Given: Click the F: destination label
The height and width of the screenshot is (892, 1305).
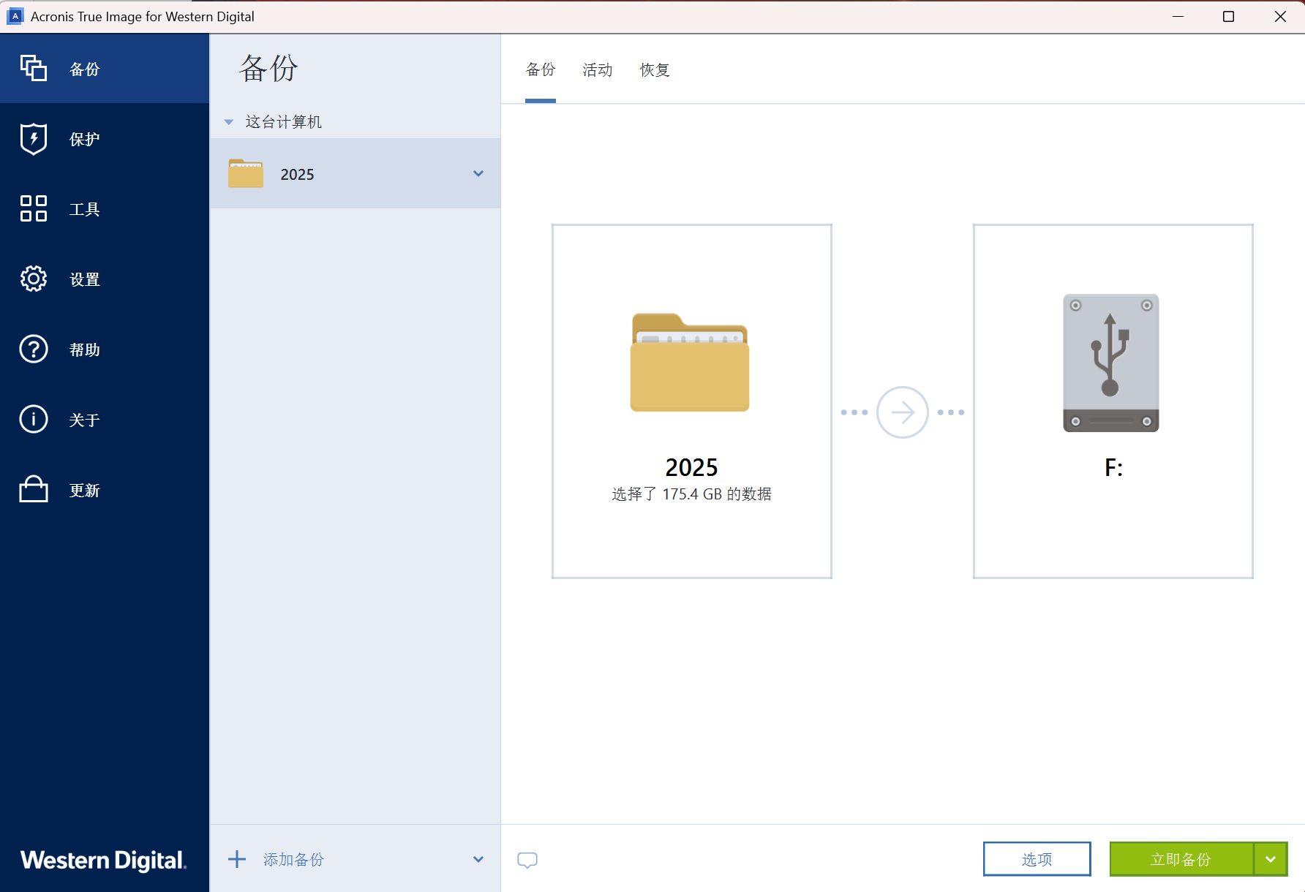Looking at the screenshot, I should pos(1113,467).
